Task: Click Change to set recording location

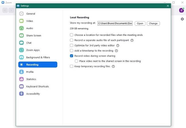Action: pyautogui.click(x=153, y=23)
